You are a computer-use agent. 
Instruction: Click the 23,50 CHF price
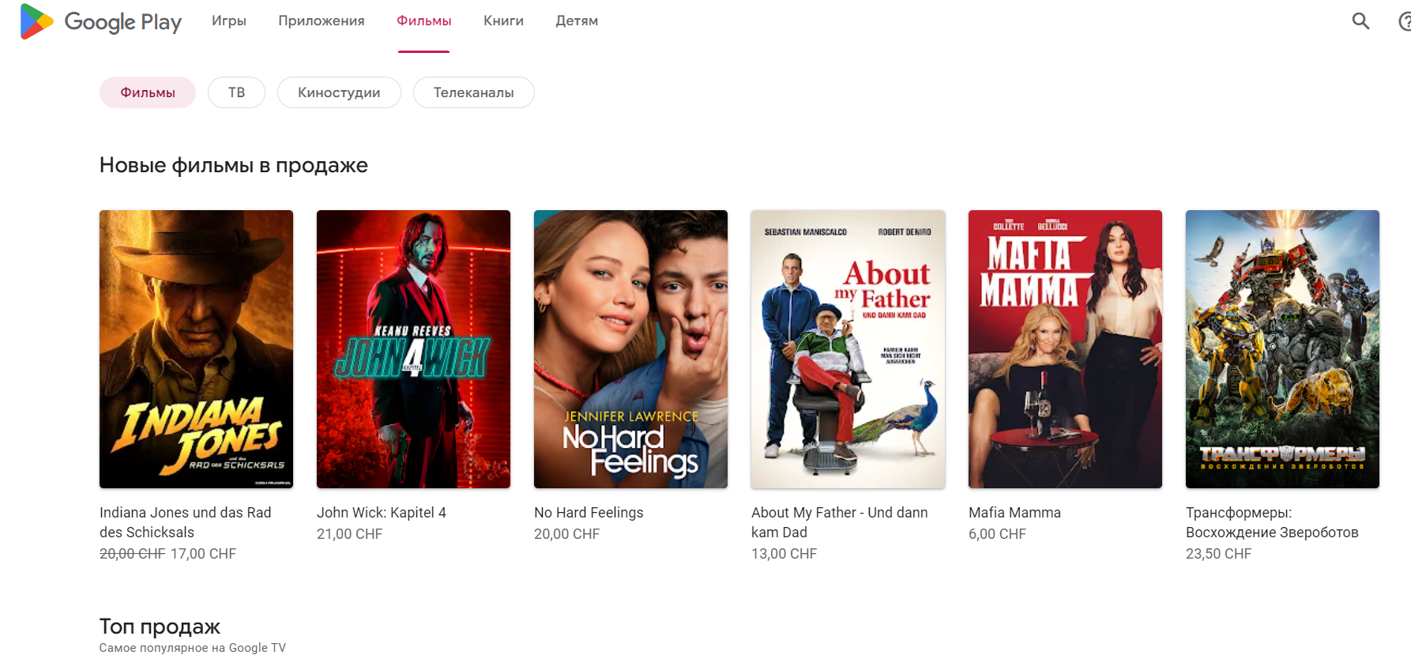[x=1218, y=554]
